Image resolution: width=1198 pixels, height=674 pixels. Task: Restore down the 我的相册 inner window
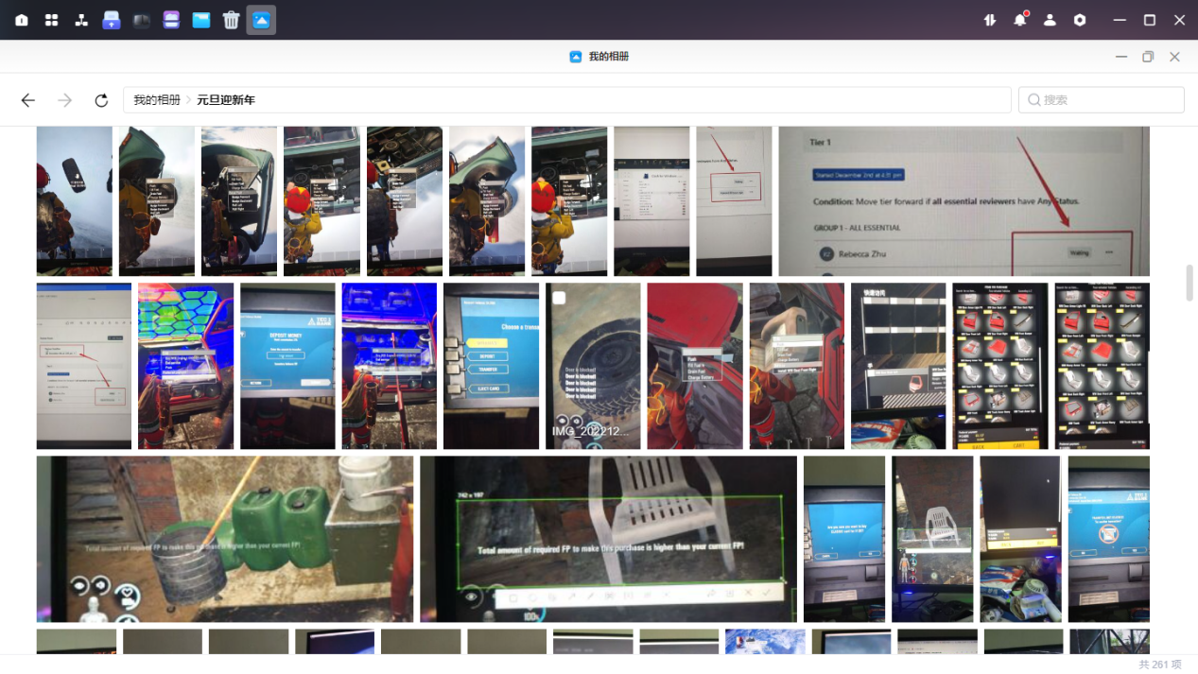point(1148,57)
